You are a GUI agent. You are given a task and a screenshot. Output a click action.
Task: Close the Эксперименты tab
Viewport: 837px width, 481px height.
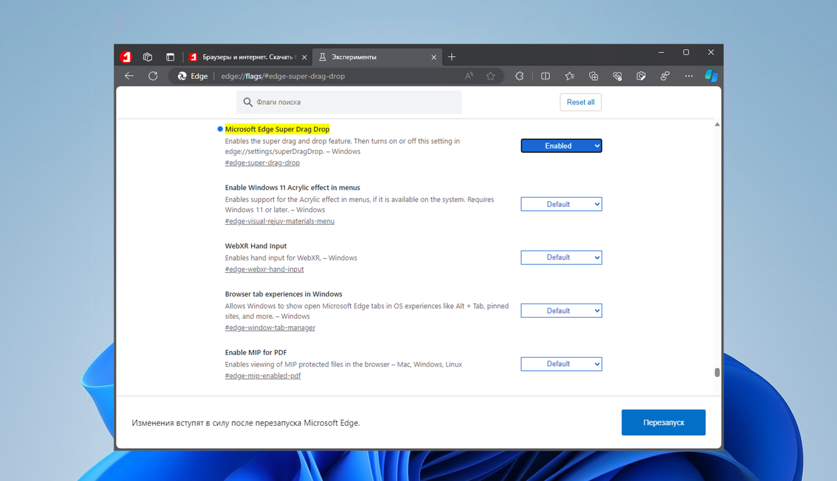coord(434,57)
